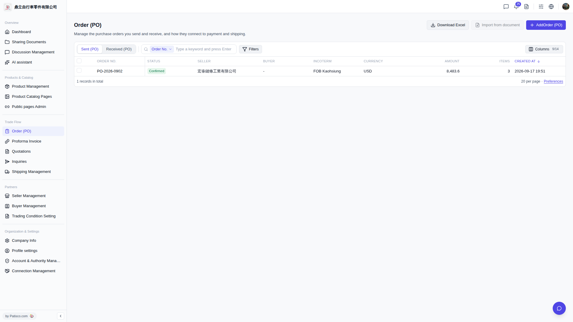Switch to the Received (PO) tab
The height and width of the screenshot is (322, 573).
pyautogui.click(x=119, y=49)
